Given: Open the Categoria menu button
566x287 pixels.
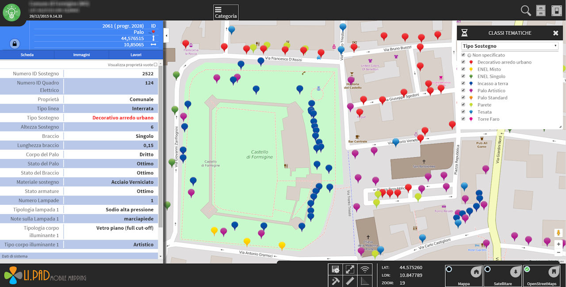Looking at the screenshot, I should coord(226,12).
